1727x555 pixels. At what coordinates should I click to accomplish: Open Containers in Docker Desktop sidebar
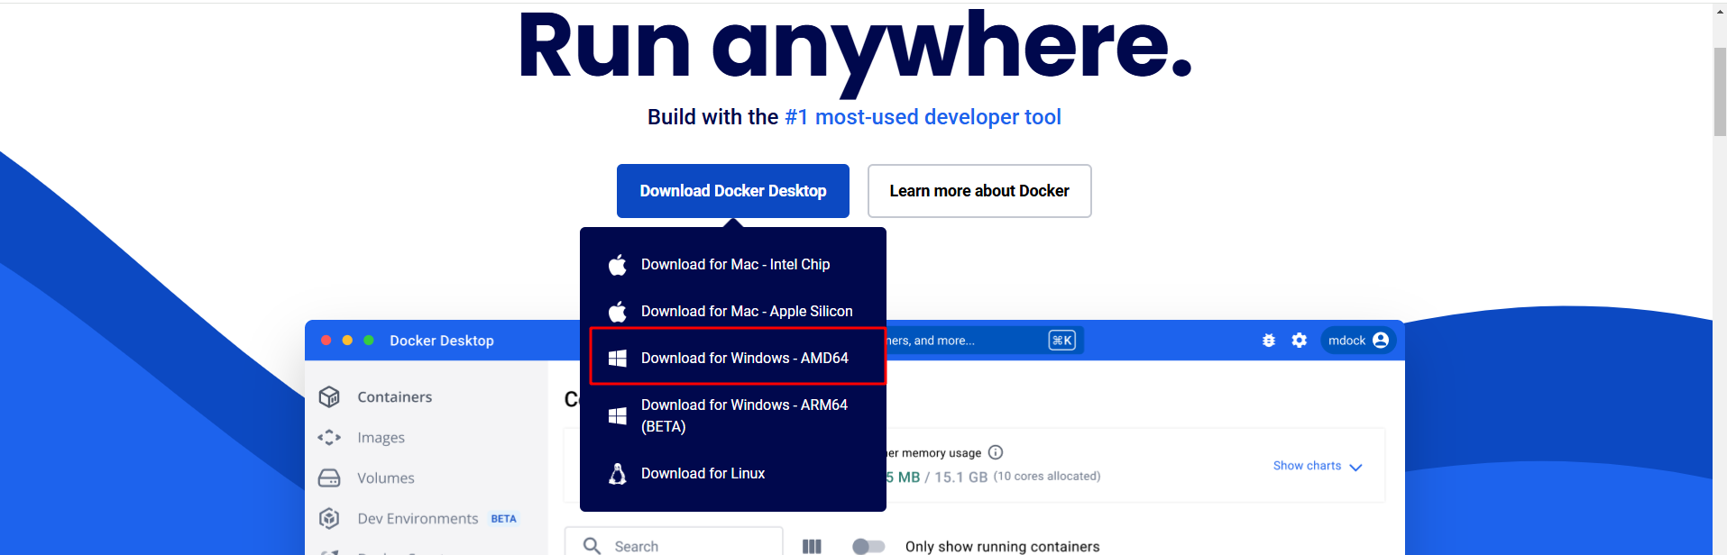[x=395, y=397]
